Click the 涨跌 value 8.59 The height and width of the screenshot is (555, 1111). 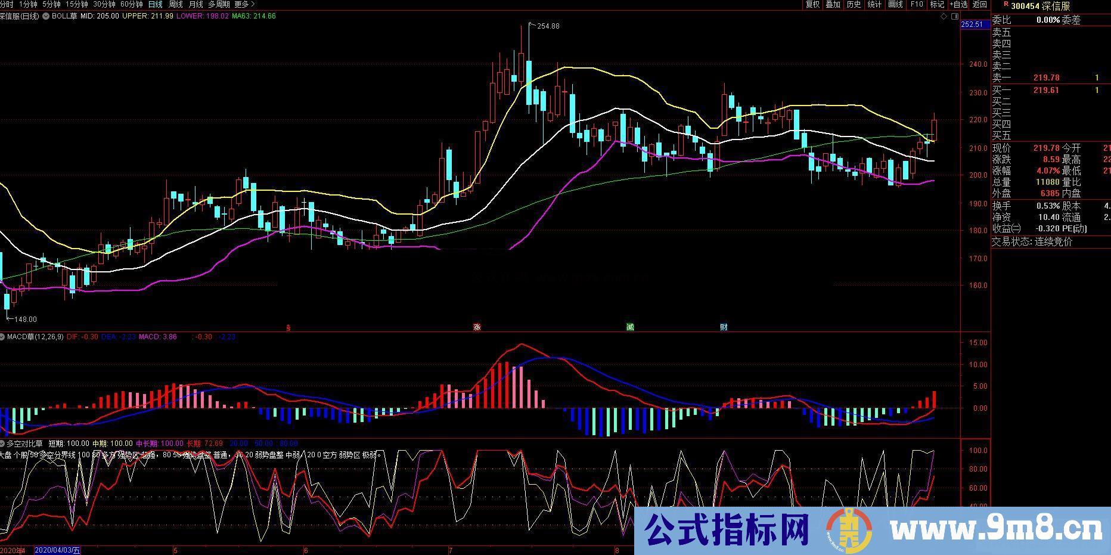[x=1051, y=159]
